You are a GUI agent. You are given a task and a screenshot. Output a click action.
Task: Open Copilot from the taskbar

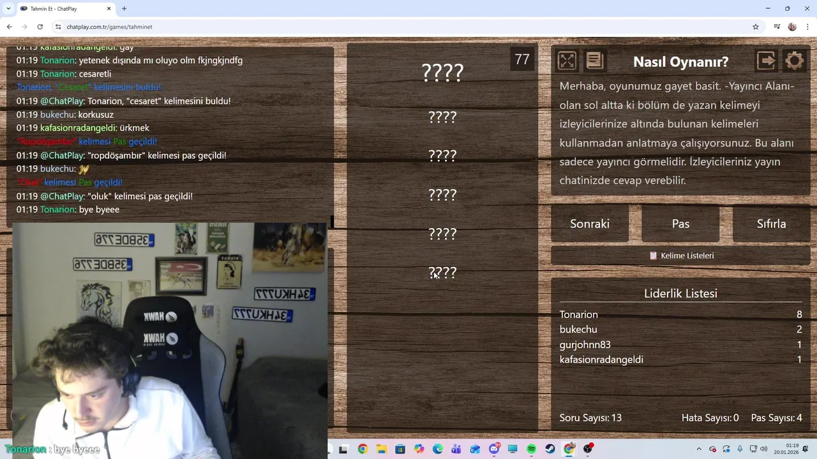click(x=419, y=449)
